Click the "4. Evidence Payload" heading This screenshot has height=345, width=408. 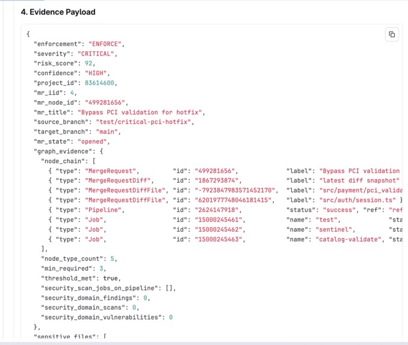58,12
